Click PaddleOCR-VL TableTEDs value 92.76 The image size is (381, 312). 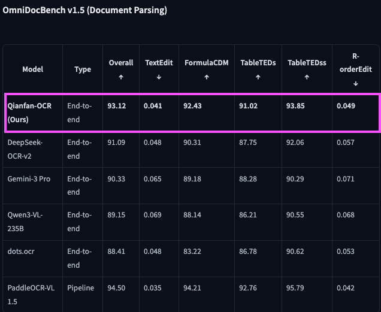[x=248, y=288]
